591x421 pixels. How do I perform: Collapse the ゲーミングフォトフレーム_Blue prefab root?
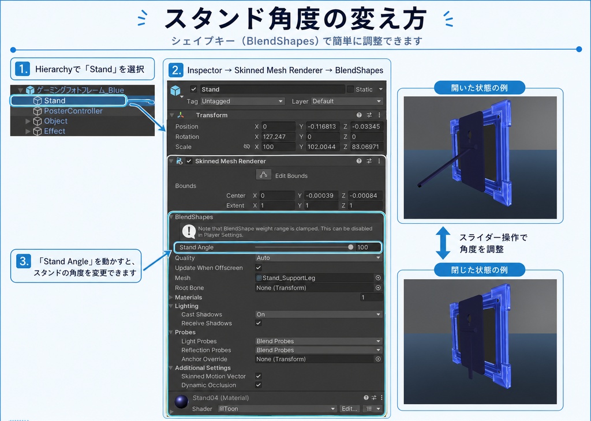[21, 91]
